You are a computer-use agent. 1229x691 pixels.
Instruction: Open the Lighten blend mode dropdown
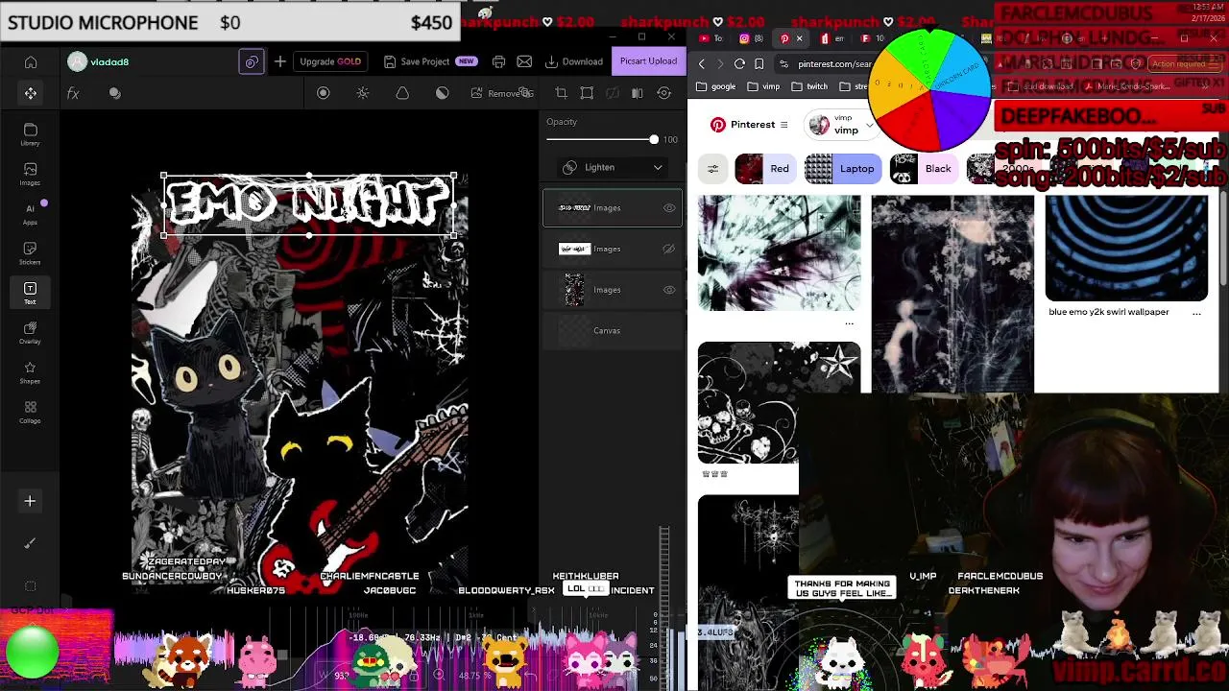click(x=613, y=167)
